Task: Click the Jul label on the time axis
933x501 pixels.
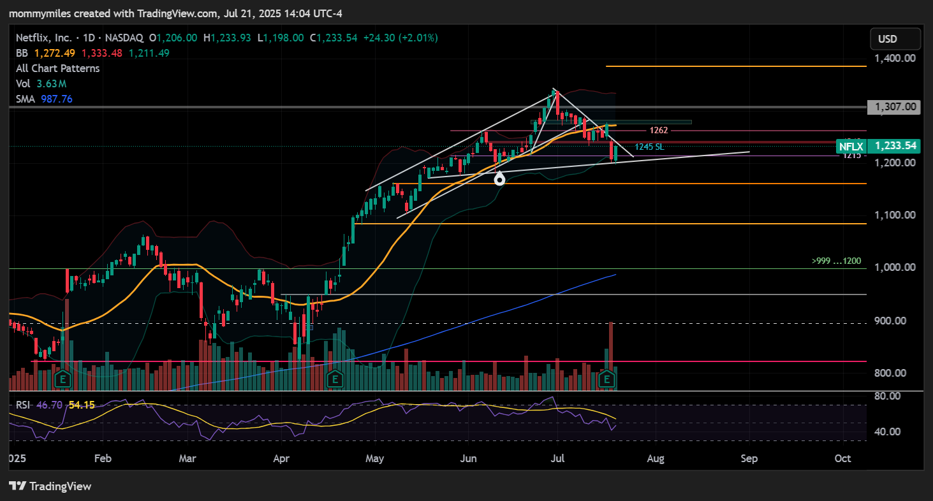Action: point(559,459)
